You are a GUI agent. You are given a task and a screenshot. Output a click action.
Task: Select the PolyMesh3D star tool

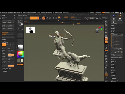click(x=114, y=19)
